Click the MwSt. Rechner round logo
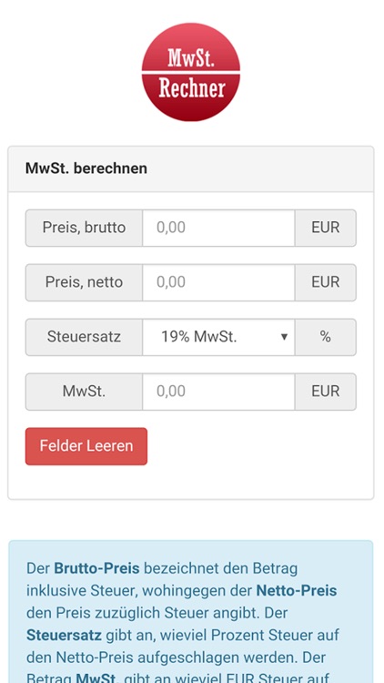384x683 pixels. (x=191, y=72)
